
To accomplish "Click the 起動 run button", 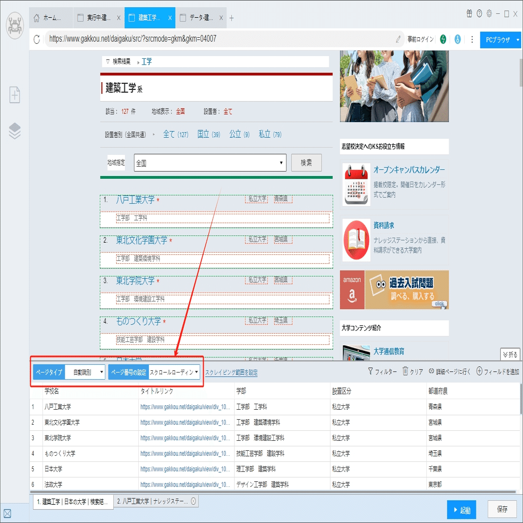I will point(461,510).
